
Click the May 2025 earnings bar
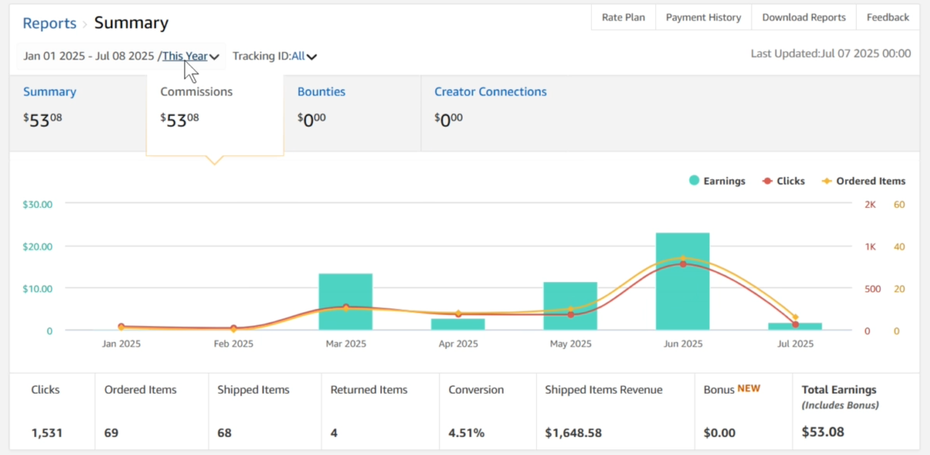pyautogui.click(x=570, y=306)
